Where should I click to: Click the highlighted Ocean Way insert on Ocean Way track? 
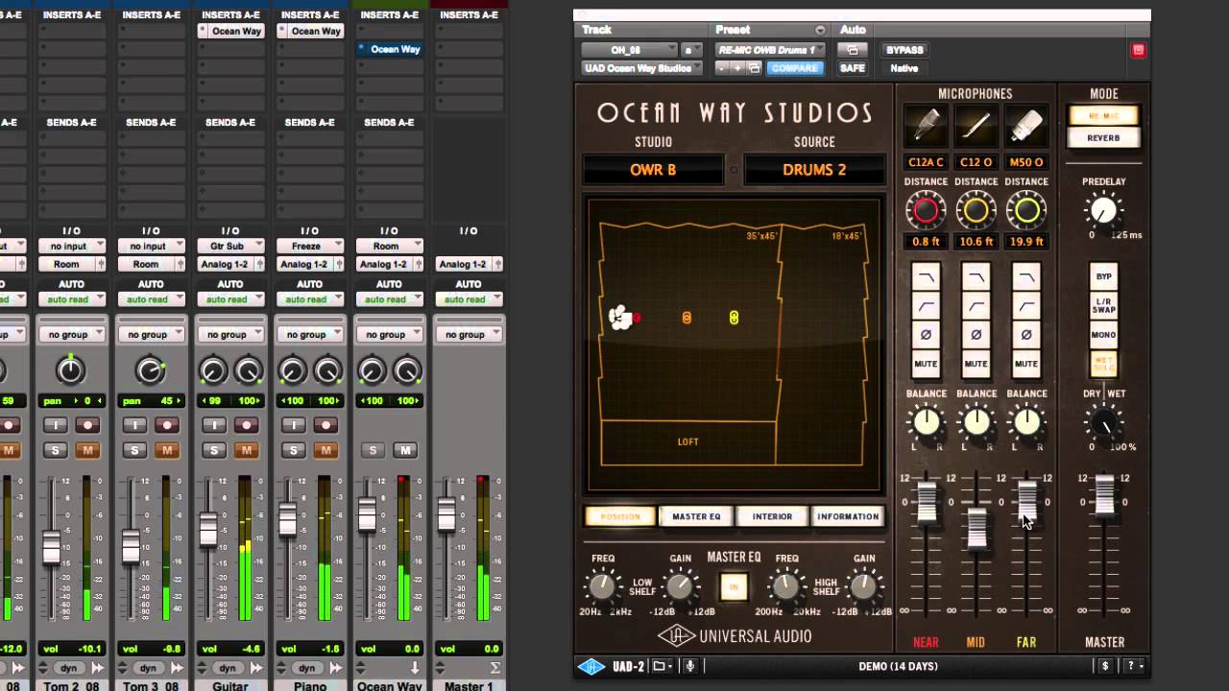tap(390, 49)
